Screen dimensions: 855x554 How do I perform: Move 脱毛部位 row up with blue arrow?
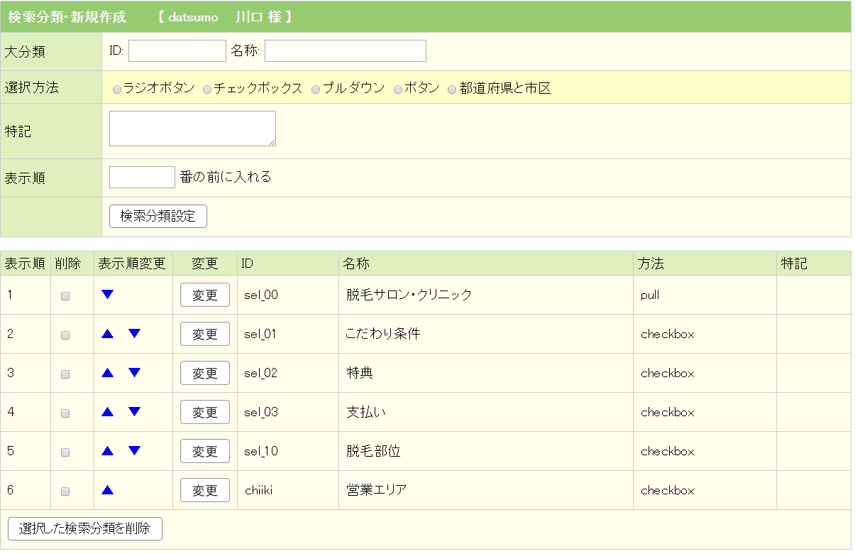(107, 451)
